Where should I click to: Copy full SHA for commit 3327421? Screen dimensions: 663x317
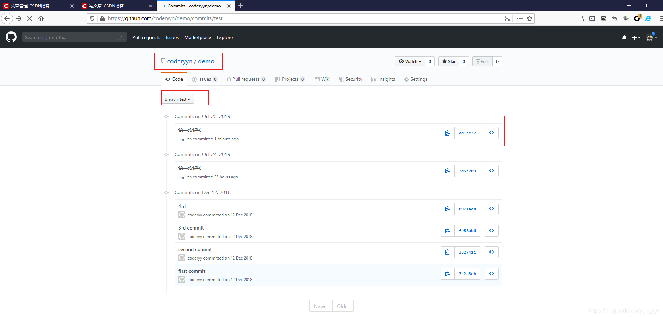click(x=448, y=252)
